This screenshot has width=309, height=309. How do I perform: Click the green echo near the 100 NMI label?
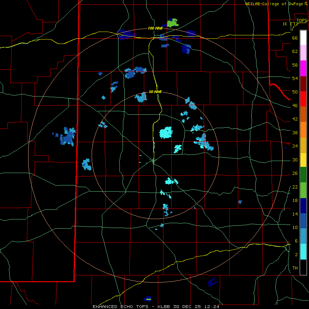pos(172,23)
